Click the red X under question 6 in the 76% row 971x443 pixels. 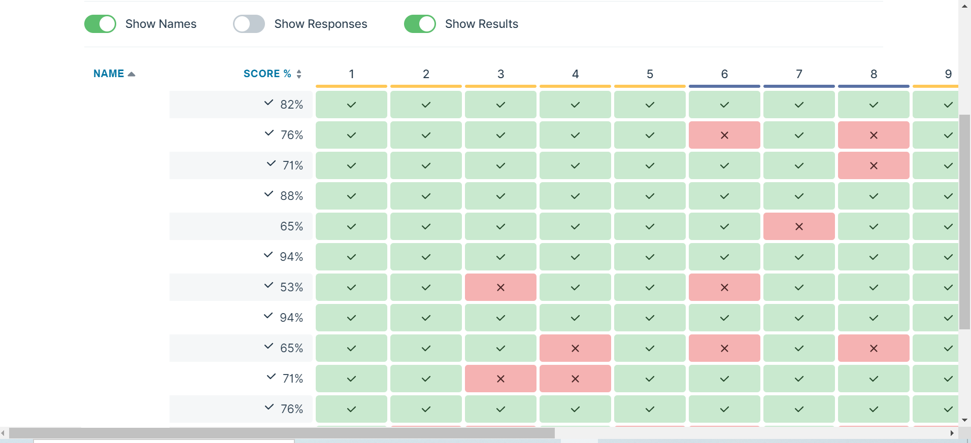724,135
